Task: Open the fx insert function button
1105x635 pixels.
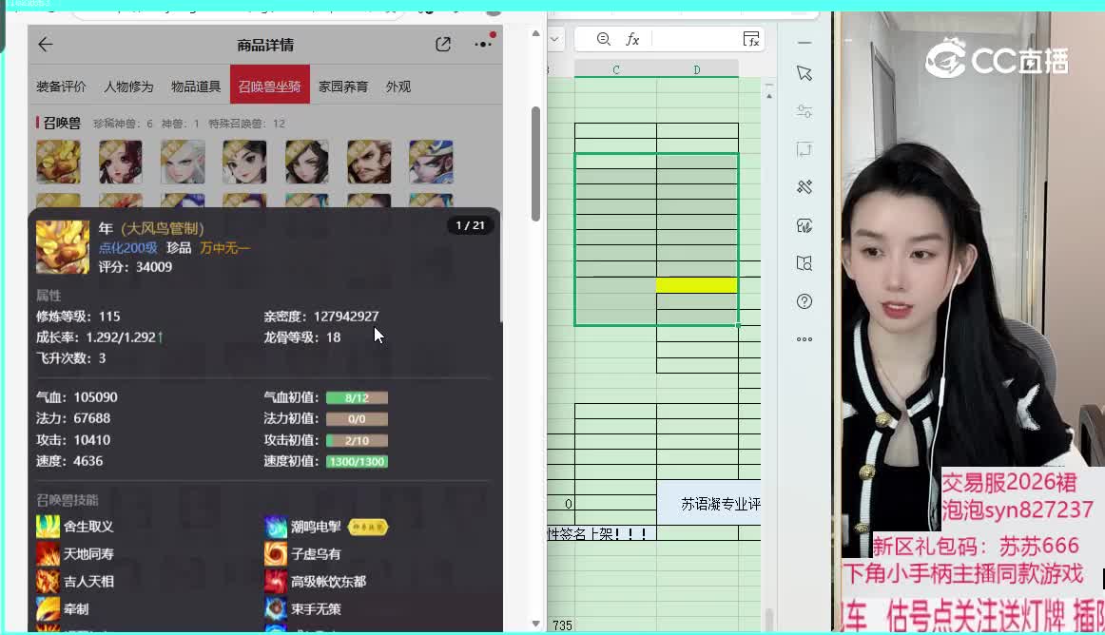Action: click(632, 40)
